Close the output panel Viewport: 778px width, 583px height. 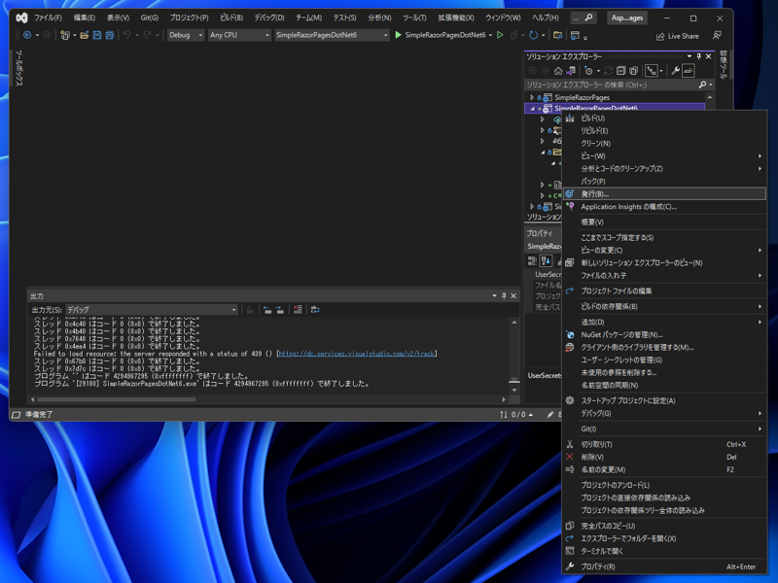513,296
